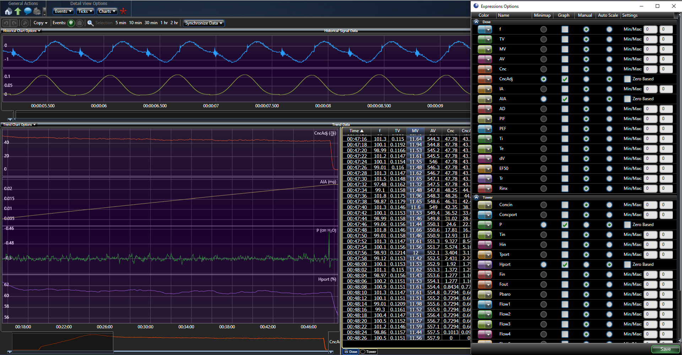Open Synchronize Data dropdown
This screenshot has height=355, width=682.
pos(204,23)
